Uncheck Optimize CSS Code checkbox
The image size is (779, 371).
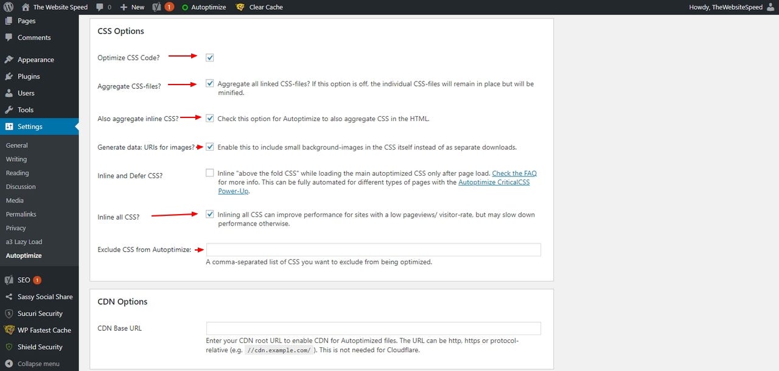coord(210,58)
